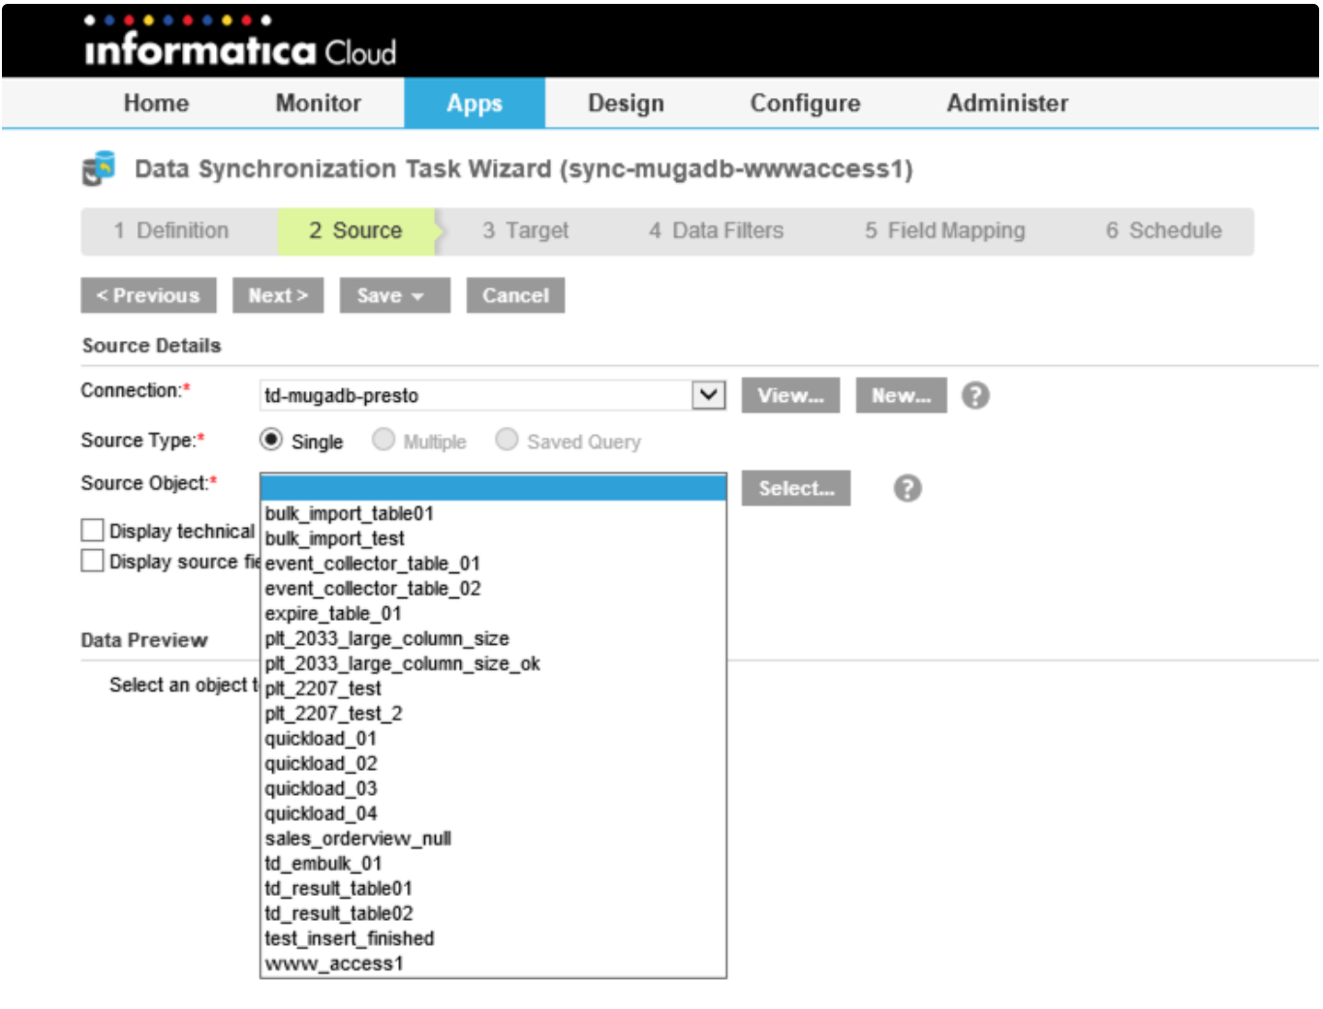Expand the Connection dropdown arrow
The height and width of the screenshot is (1009, 1323).
pos(709,395)
